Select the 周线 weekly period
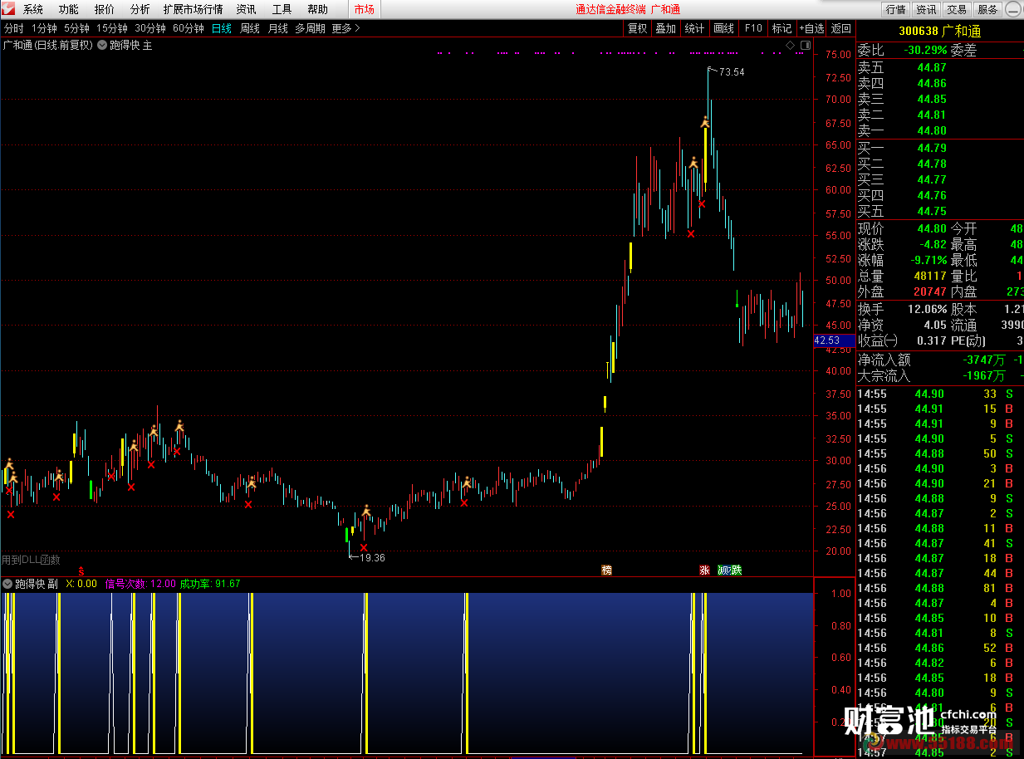Screen dimensions: 1024x759 click(x=250, y=28)
